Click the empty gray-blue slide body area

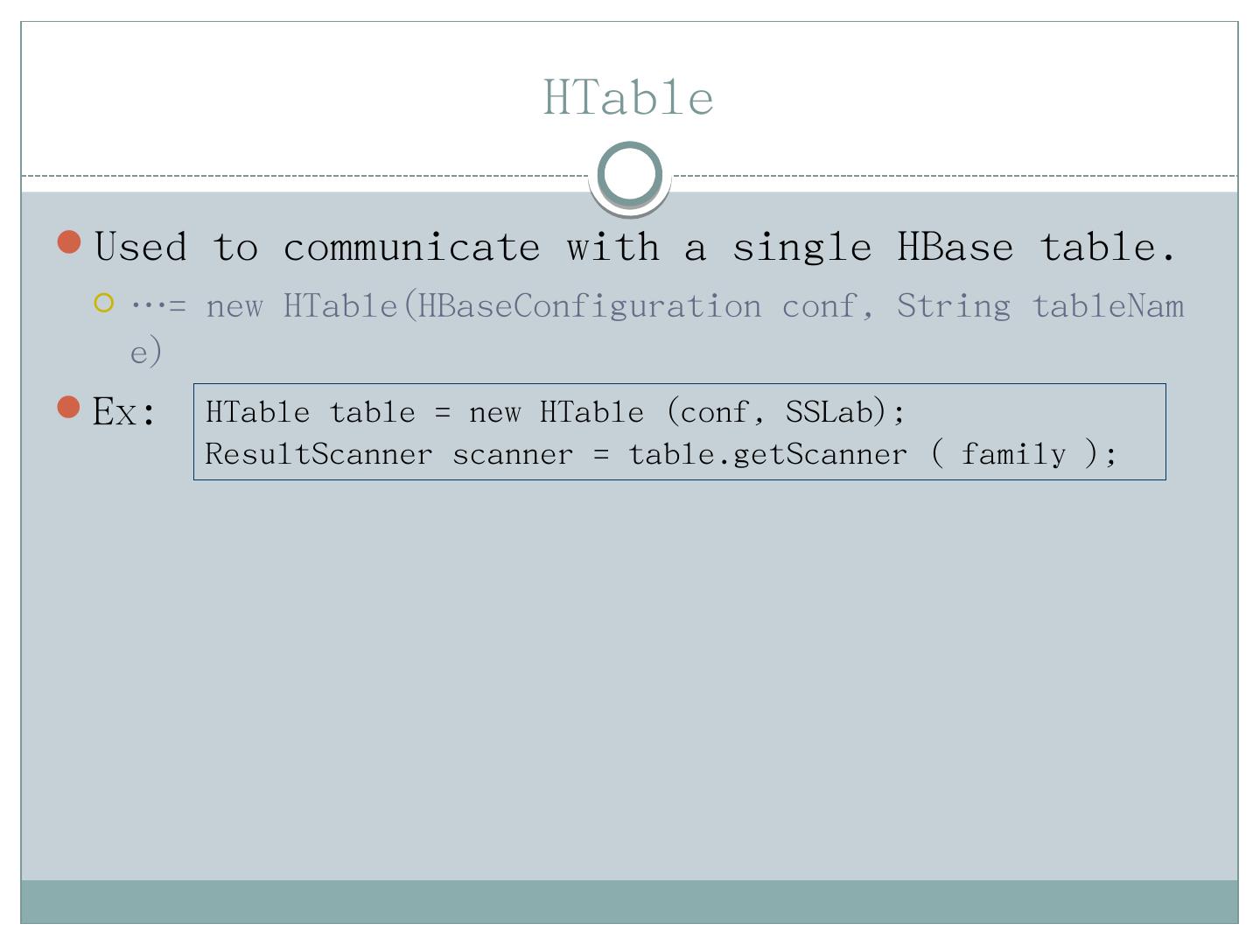point(630,682)
